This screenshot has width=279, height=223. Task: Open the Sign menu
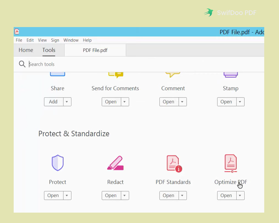(55, 40)
